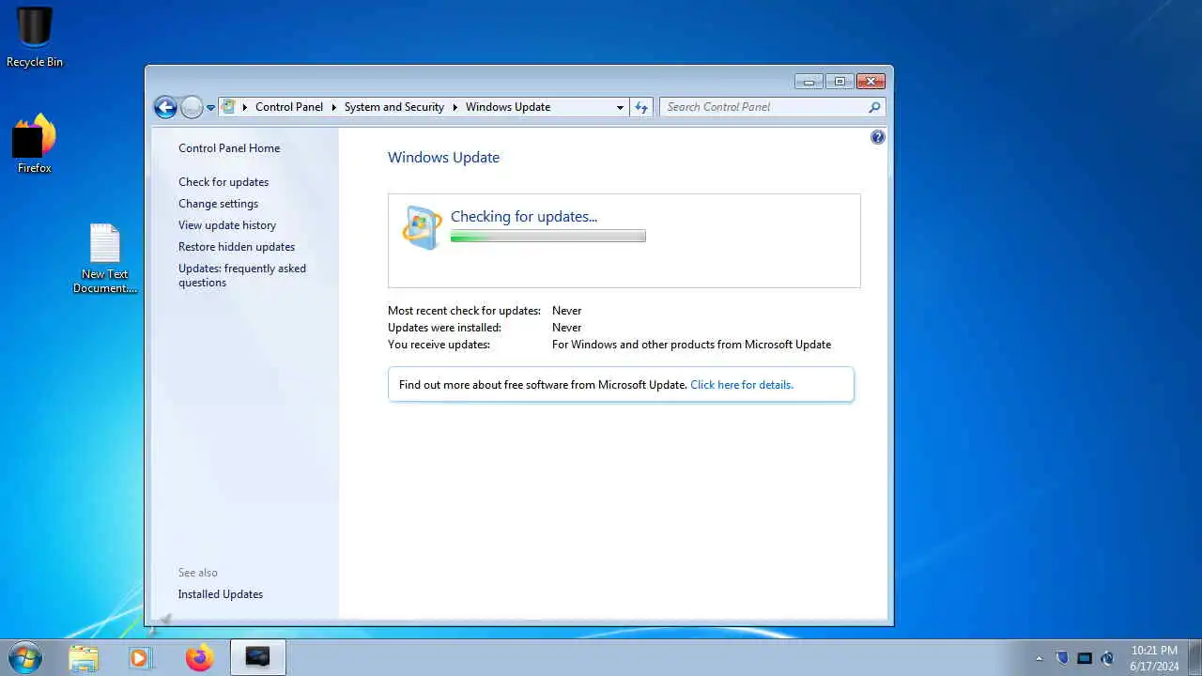The width and height of the screenshot is (1202, 676).
Task: Expand the arrow after System and Security
Action: point(455,107)
